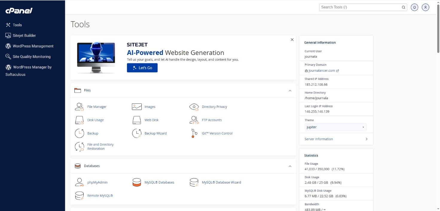Dismiss the Sitejet banner with the X
Viewport: 440px width, 211px height.
pyautogui.click(x=292, y=39)
